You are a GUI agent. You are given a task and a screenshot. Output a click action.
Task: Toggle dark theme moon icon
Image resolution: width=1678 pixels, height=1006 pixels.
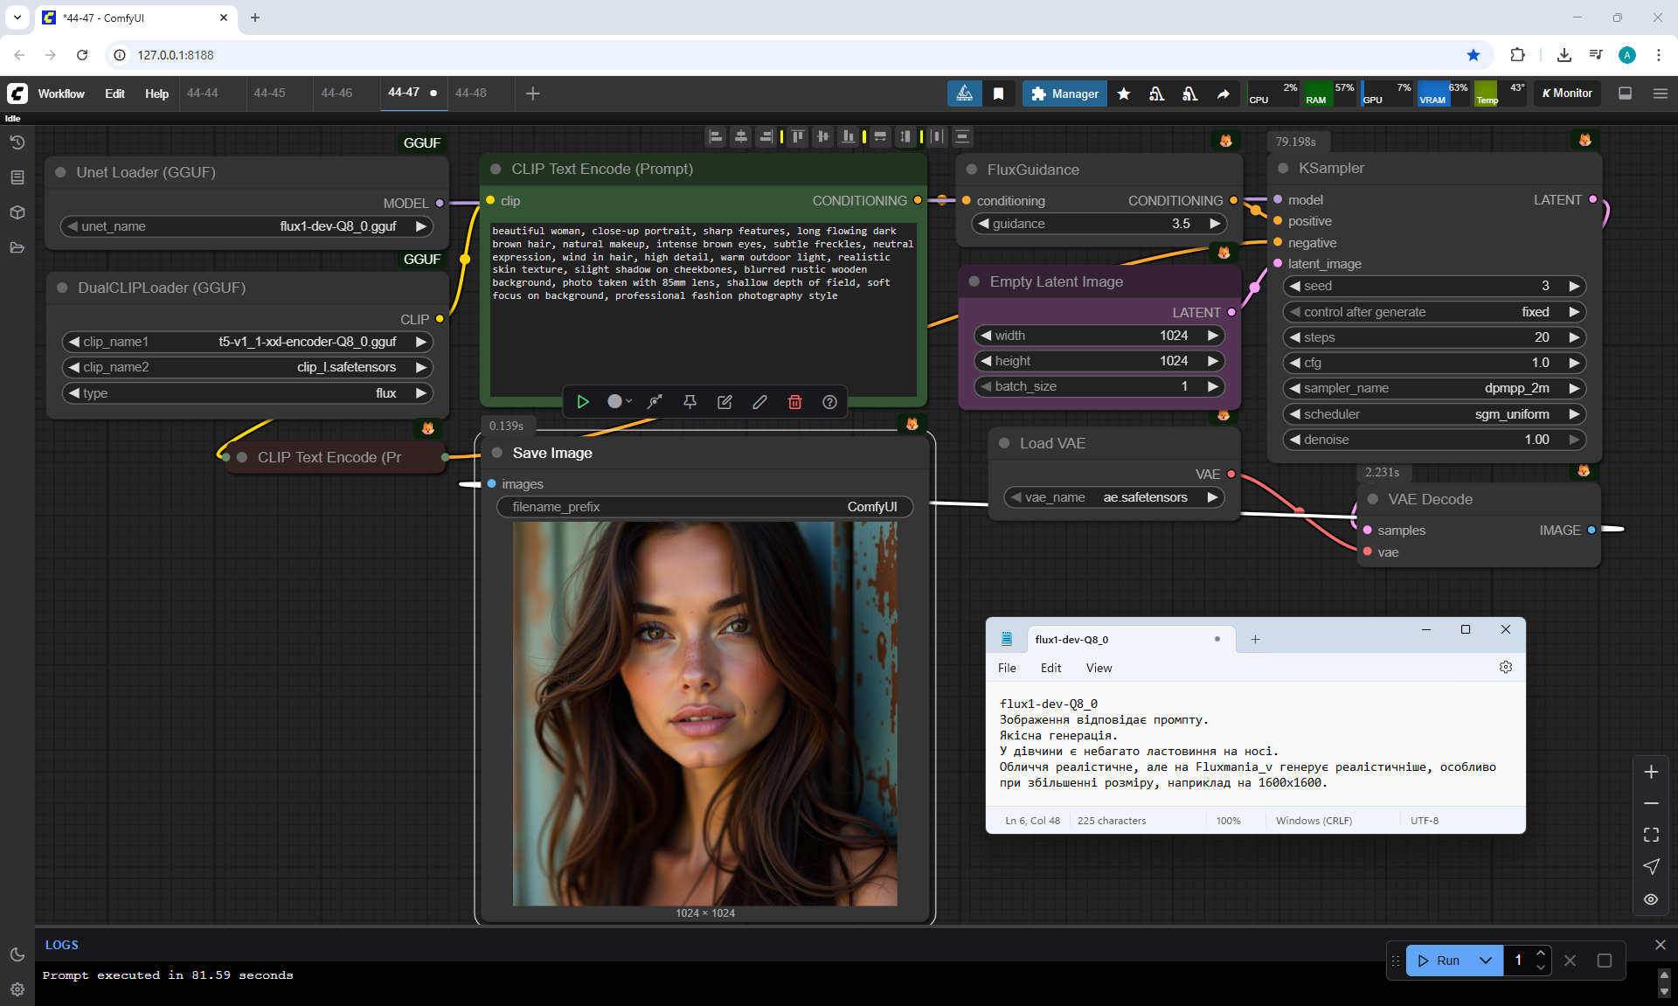(x=17, y=954)
